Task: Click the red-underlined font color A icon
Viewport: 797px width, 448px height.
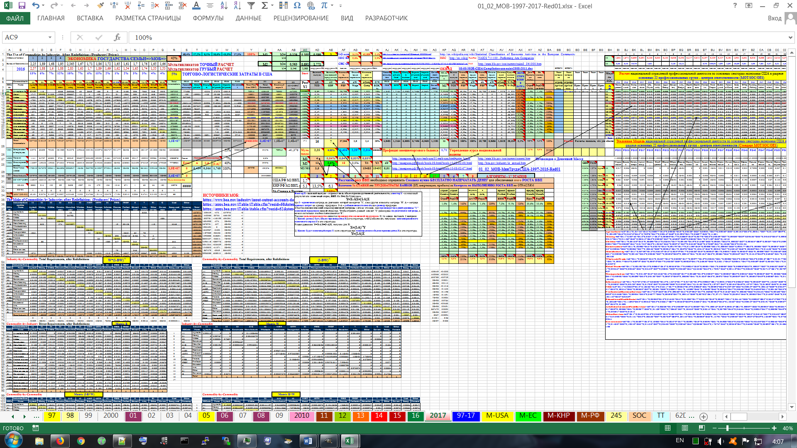Action: 196,6
